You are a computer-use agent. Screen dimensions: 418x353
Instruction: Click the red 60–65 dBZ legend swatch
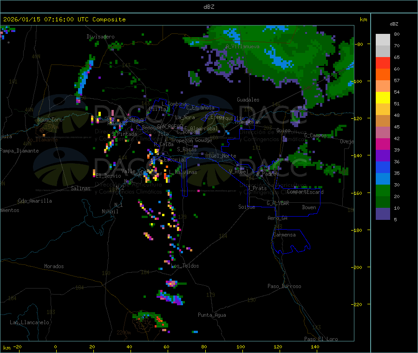click(383, 63)
